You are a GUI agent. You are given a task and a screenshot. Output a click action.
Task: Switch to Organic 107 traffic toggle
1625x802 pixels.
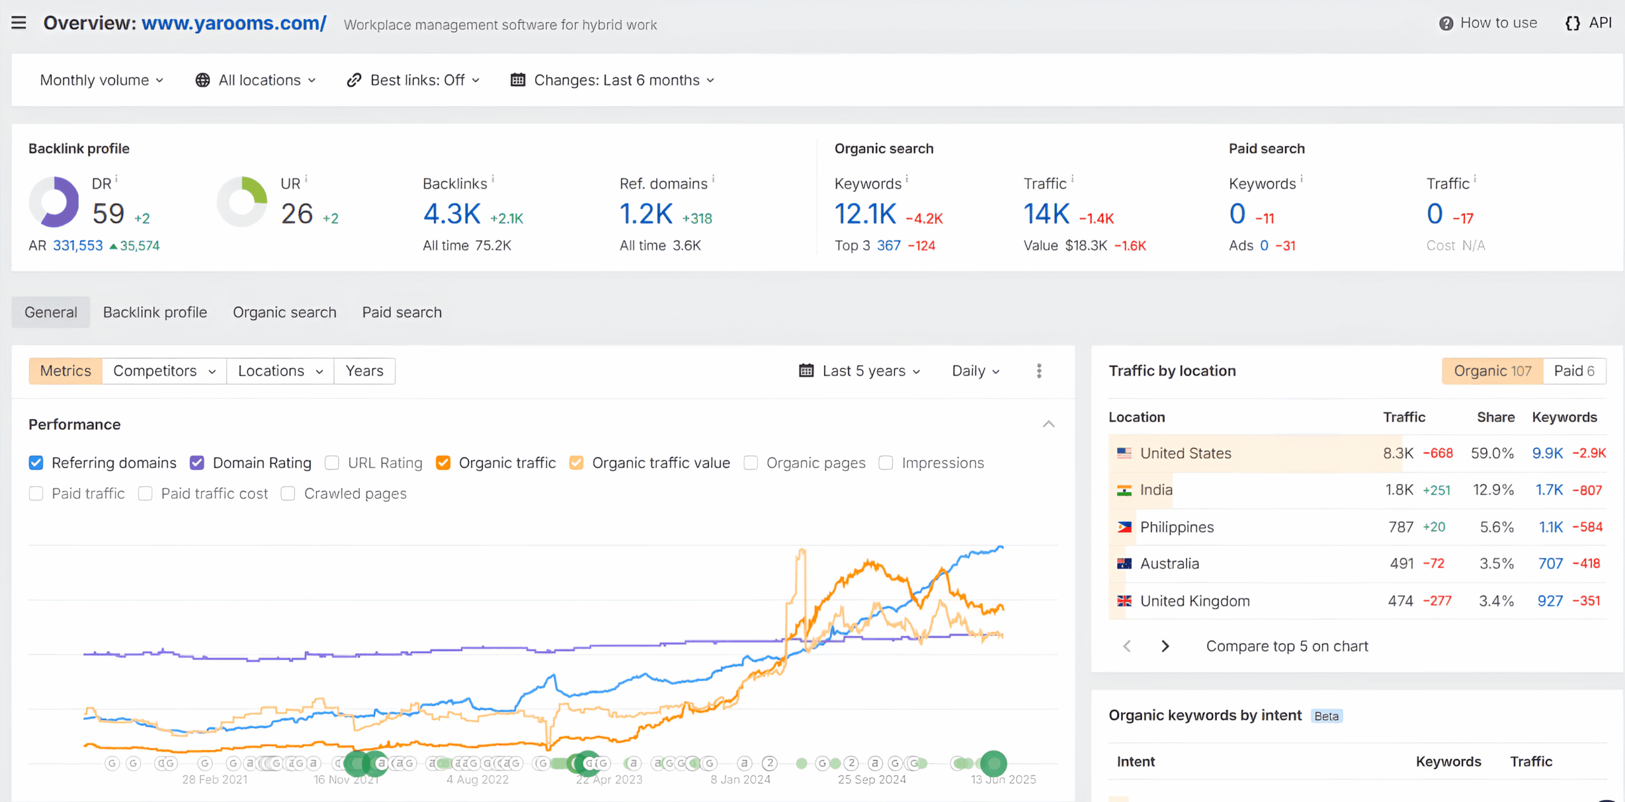point(1492,370)
